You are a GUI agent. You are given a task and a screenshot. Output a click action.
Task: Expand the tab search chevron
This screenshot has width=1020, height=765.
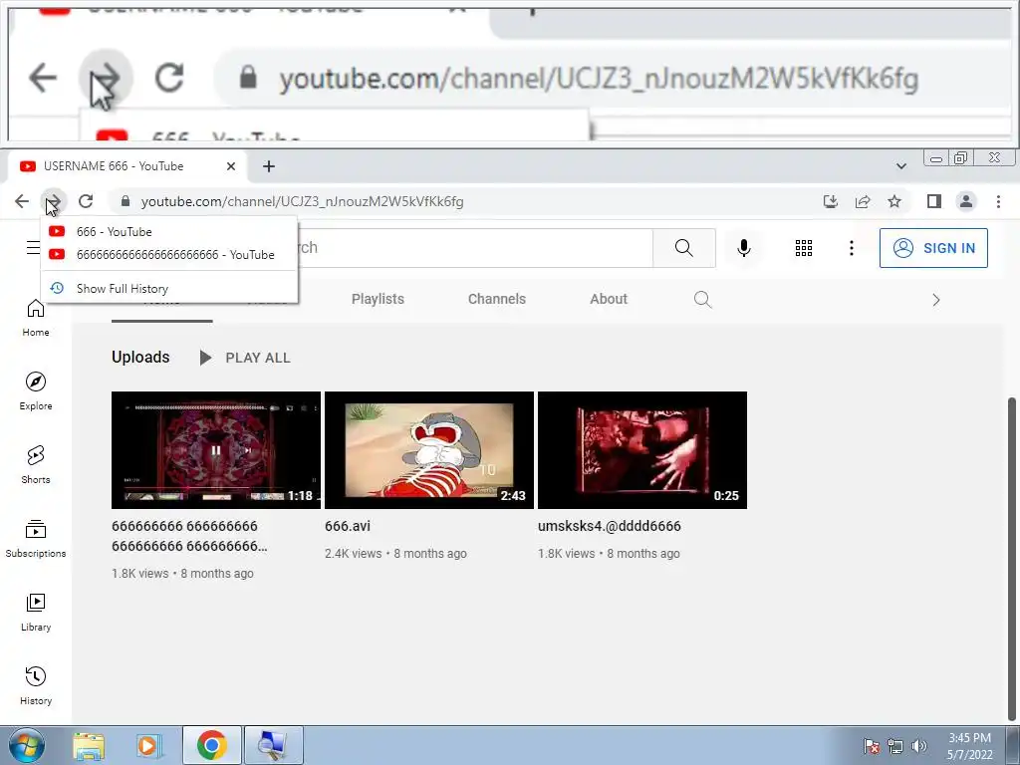point(900,166)
